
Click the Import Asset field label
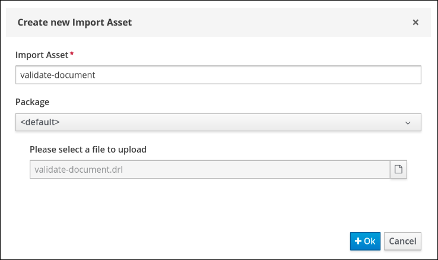click(x=42, y=55)
